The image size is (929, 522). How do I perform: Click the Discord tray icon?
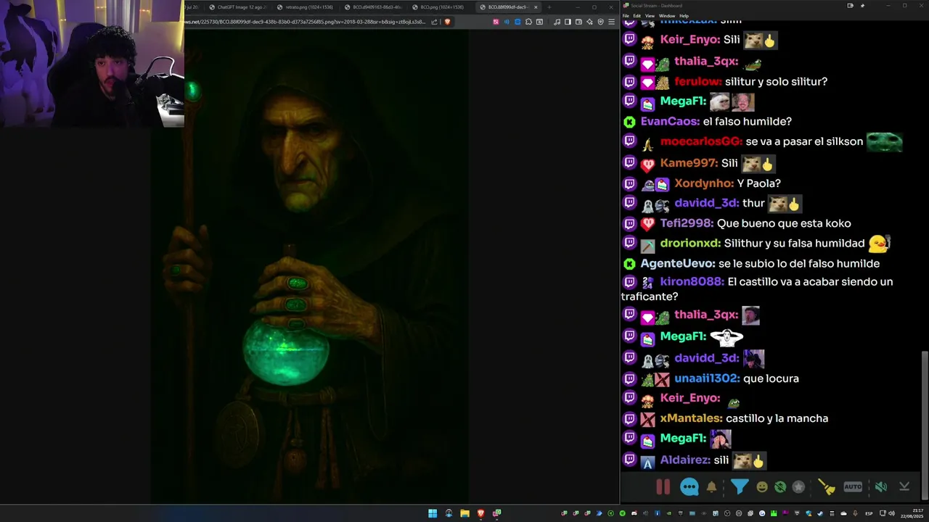tap(634, 513)
